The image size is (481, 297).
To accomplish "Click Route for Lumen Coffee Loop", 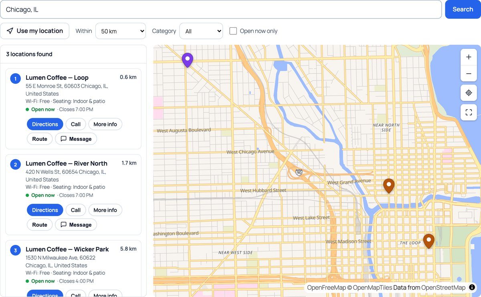I will coord(40,139).
